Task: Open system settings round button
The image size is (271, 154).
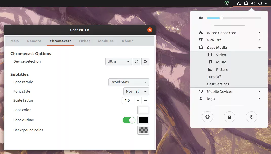Action: 207,117
